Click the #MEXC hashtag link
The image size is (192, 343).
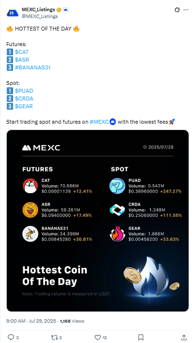[x=99, y=122]
